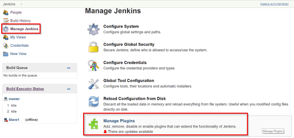Open the master node link
Image resolution: width=294 pixels, height=138 pixels.
pyautogui.click(x=14, y=99)
